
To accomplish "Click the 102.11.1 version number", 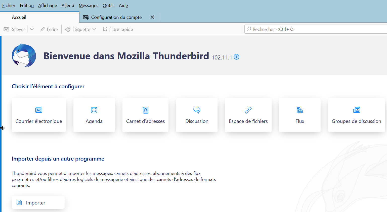I will point(222,57).
